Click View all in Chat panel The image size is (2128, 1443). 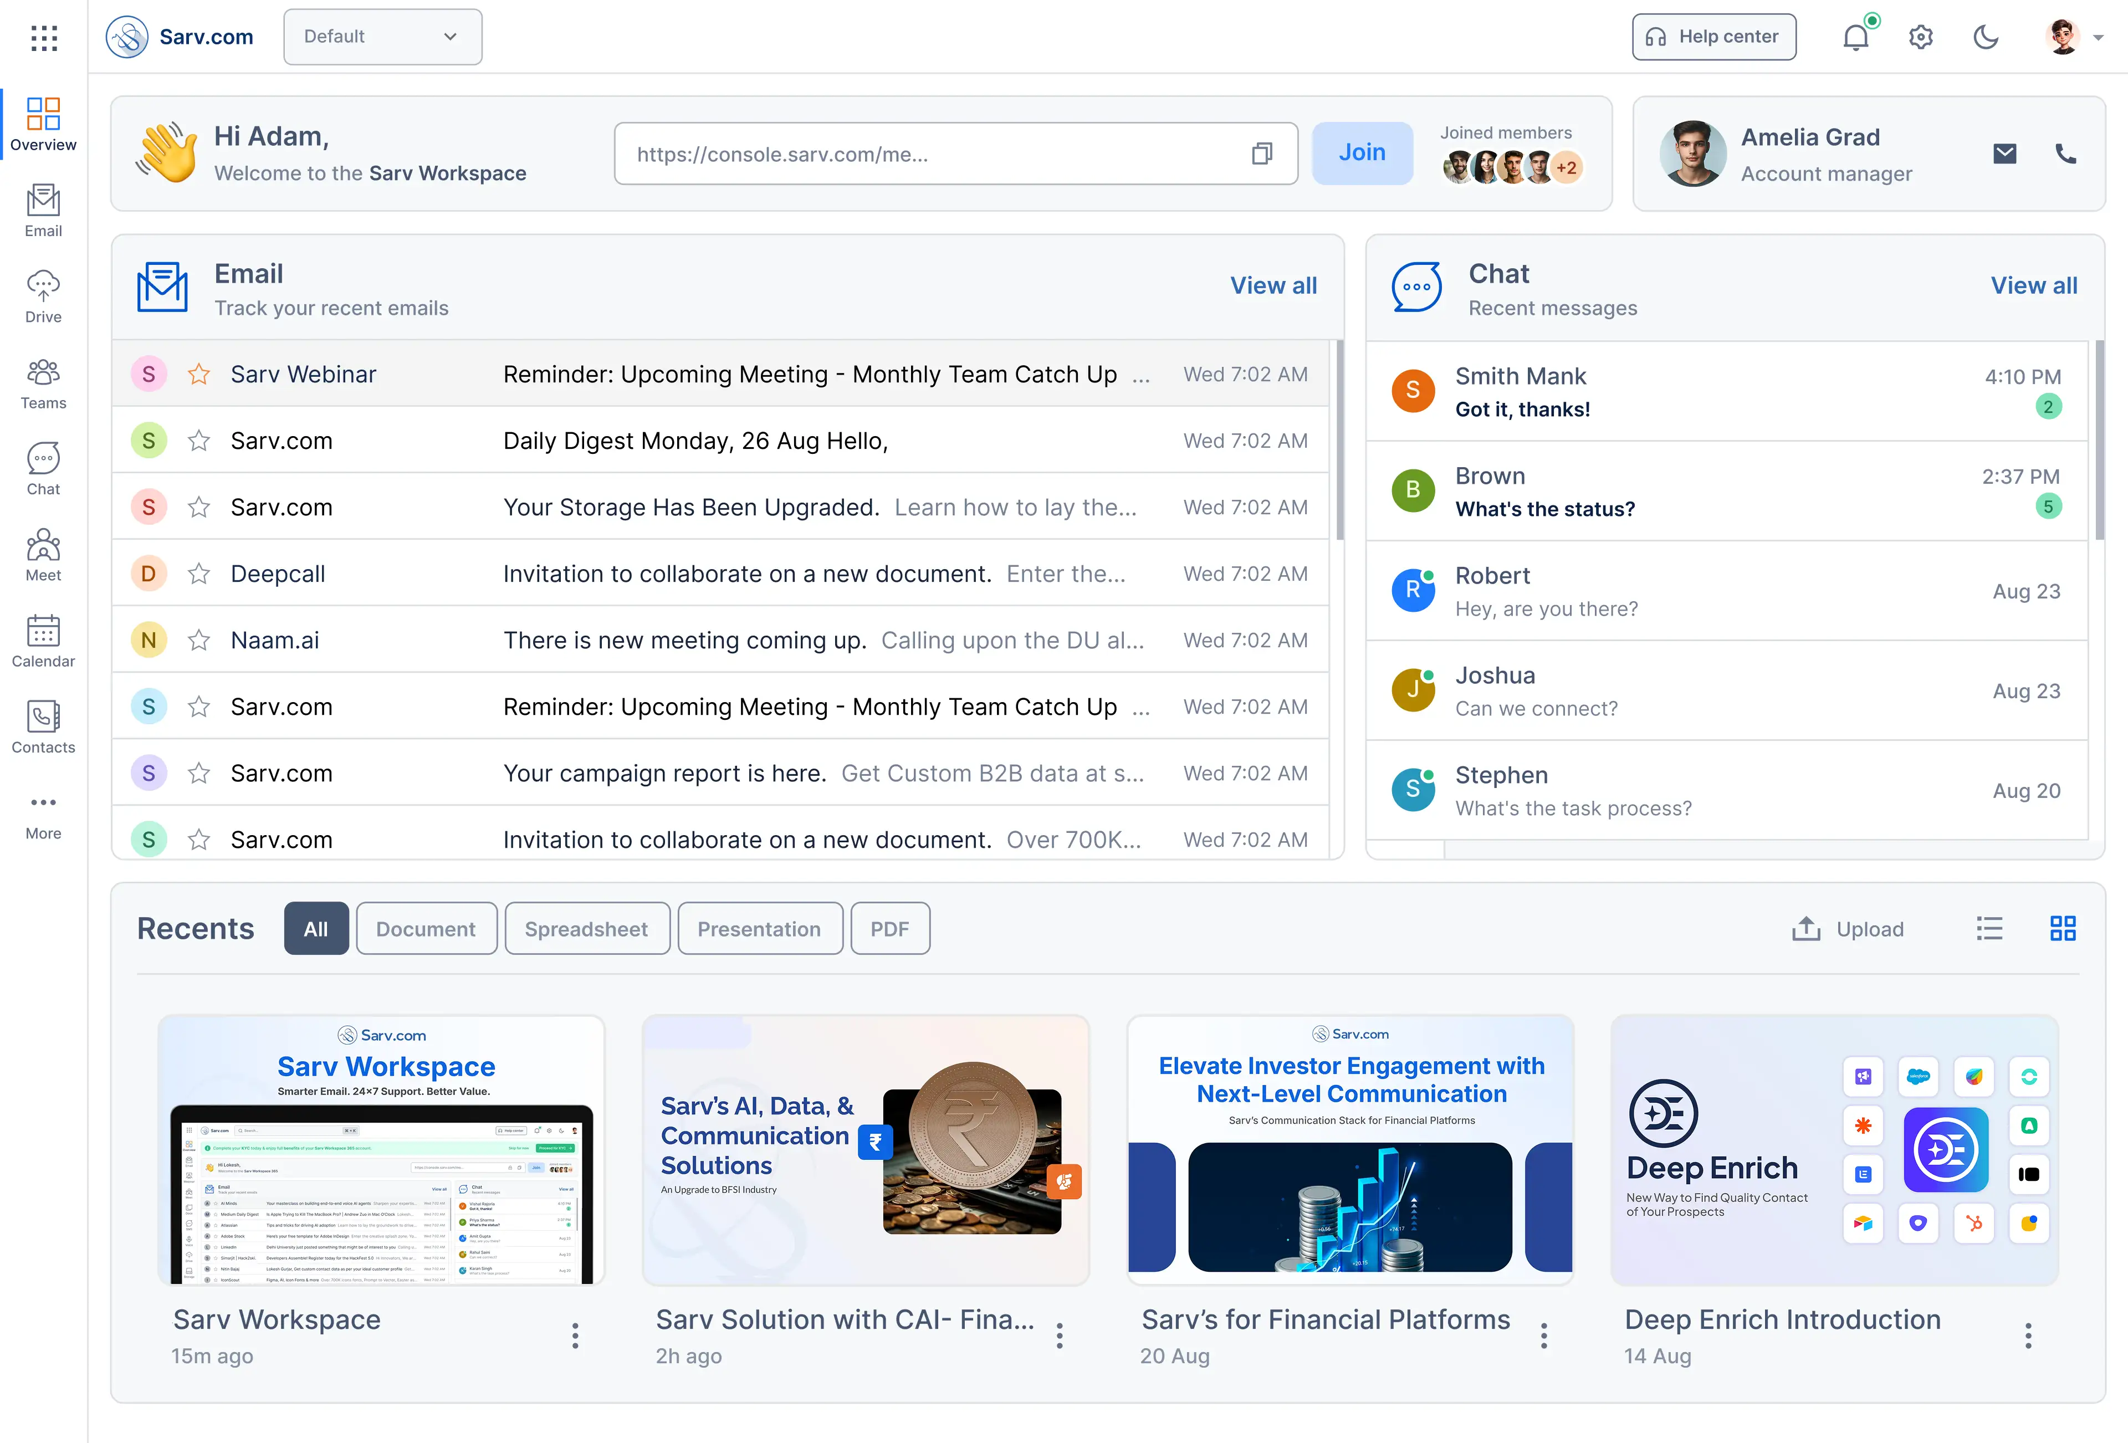click(x=2033, y=286)
